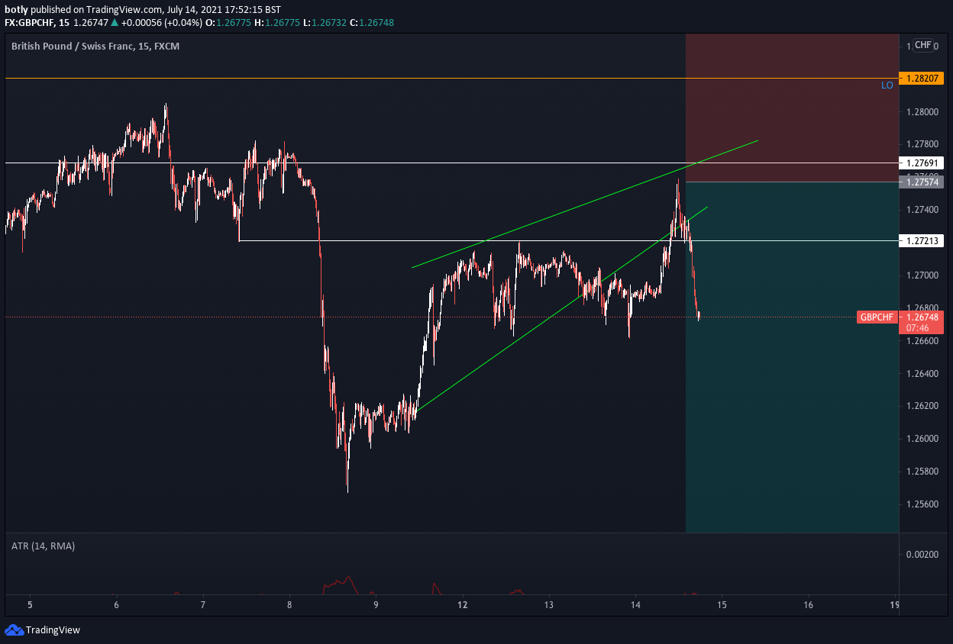The image size is (953, 644).
Task: Select the green take-profit zone of short position
Action: tap(793, 357)
